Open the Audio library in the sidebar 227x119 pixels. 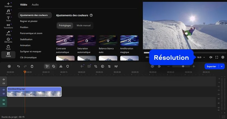[8, 12]
